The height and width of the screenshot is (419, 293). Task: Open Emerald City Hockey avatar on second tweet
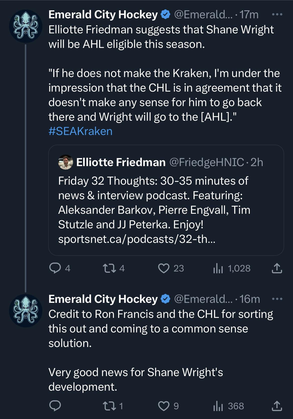pyautogui.click(x=26, y=310)
